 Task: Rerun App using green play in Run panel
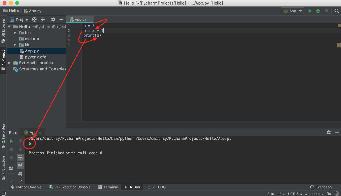click(x=11, y=141)
